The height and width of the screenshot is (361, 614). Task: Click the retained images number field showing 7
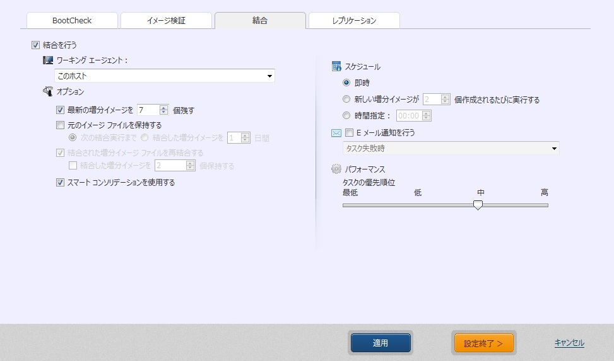pos(149,110)
